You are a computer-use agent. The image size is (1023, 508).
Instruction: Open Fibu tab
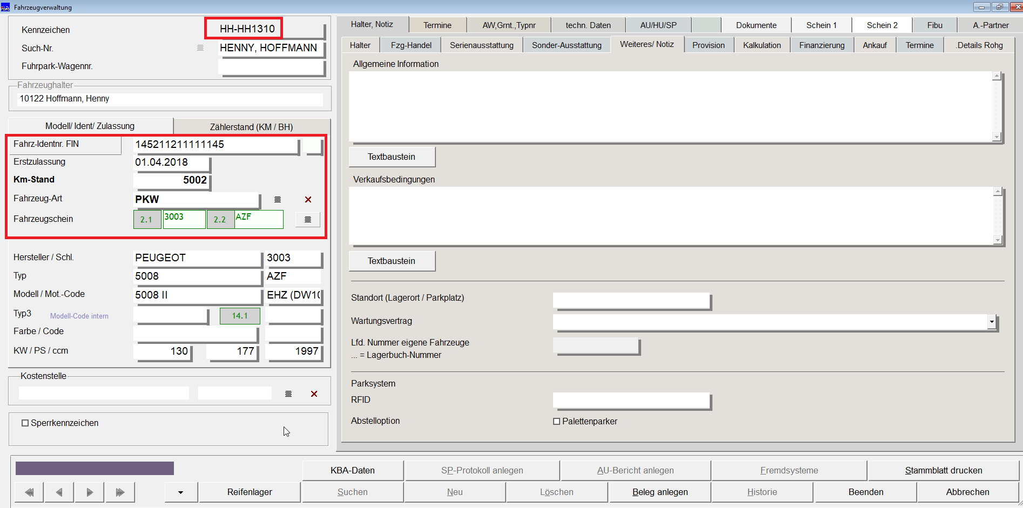pyautogui.click(x=935, y=25)
